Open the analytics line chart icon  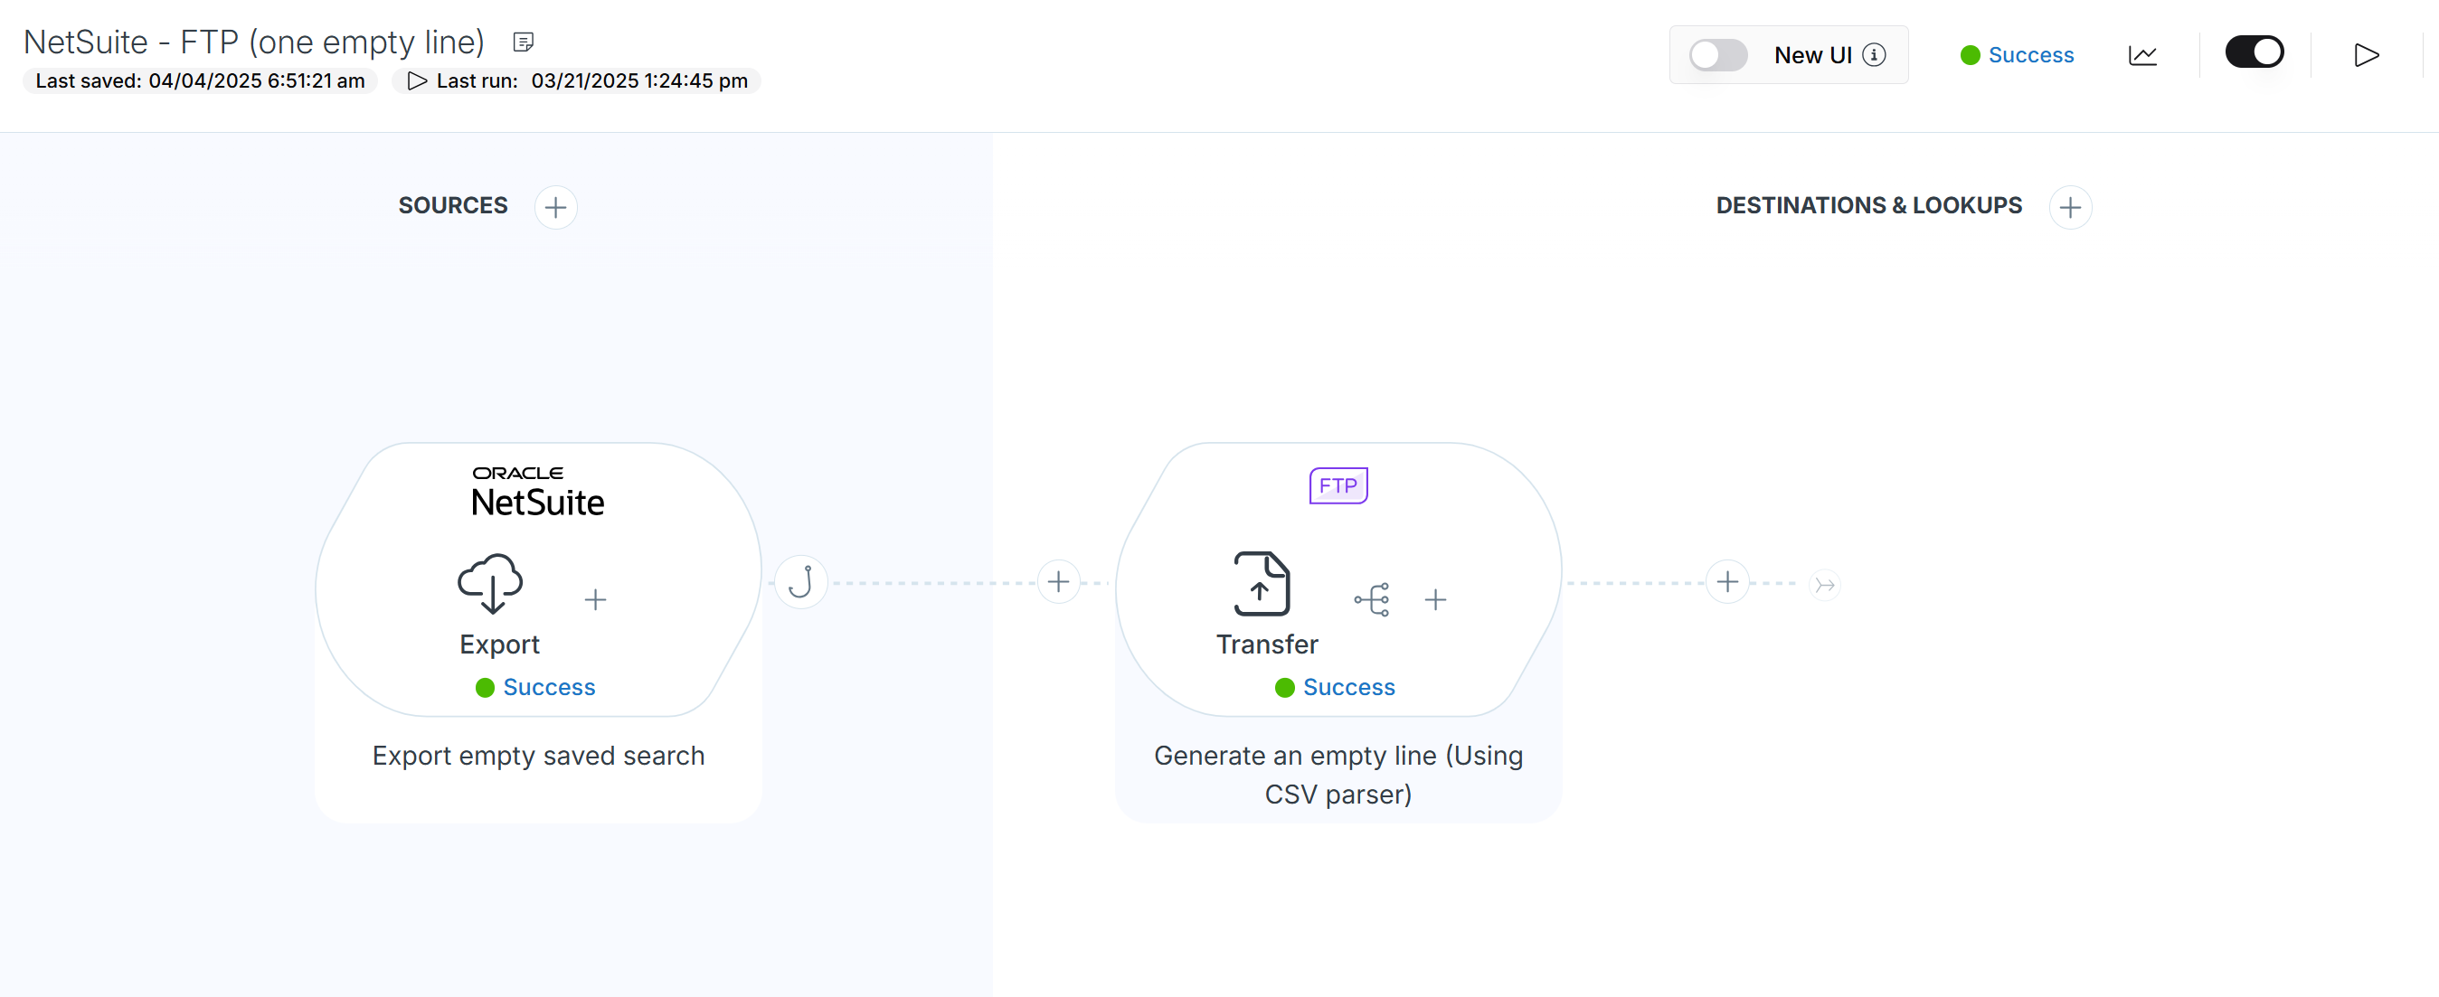2141,55
